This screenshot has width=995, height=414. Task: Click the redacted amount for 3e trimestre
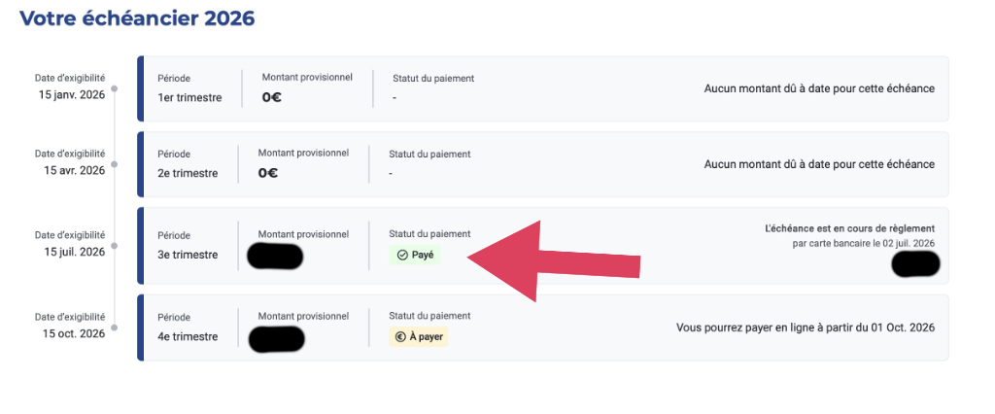[275, 256]
